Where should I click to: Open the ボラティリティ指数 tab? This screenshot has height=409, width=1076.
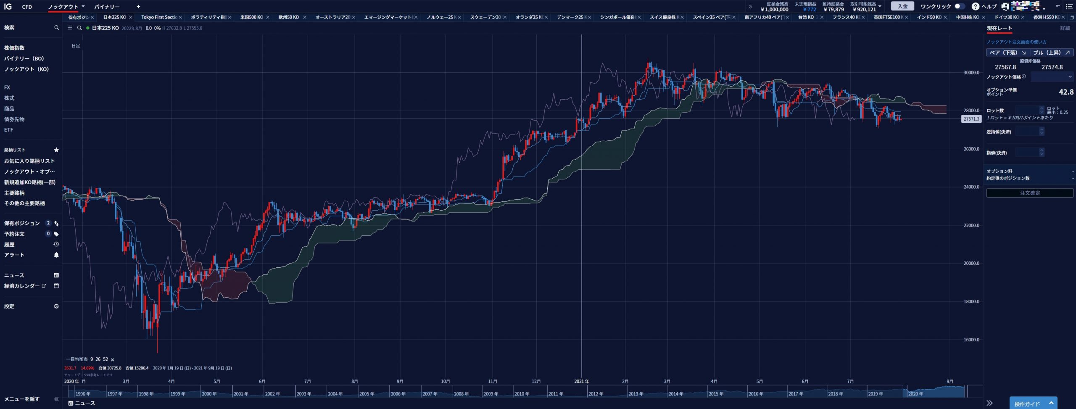[209, 17]
